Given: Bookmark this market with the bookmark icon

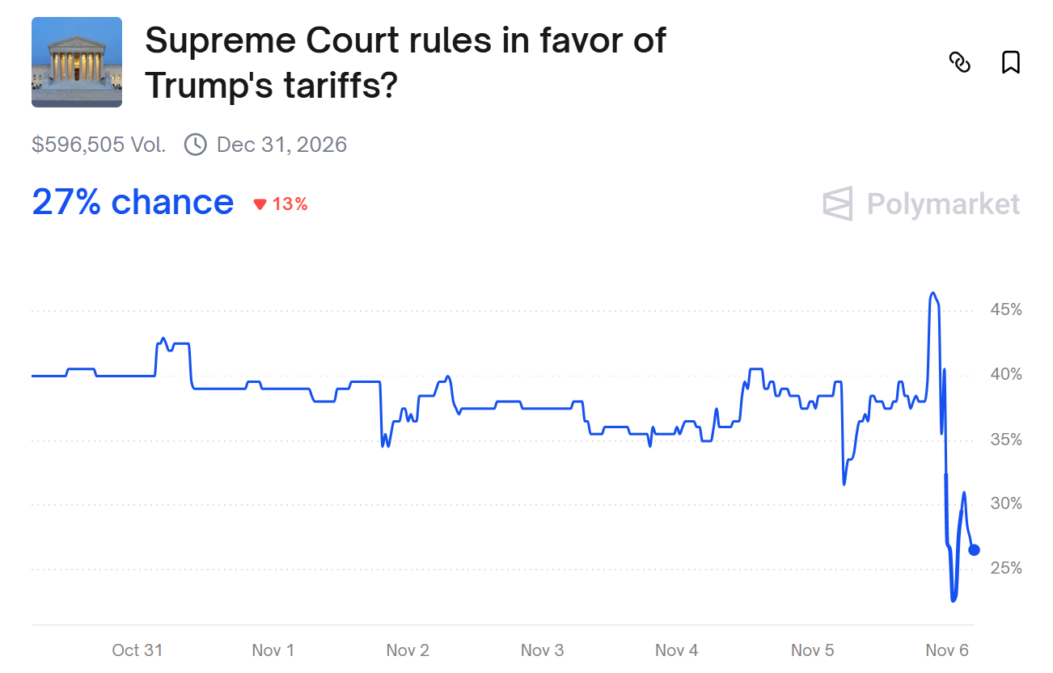Looking at the screenshot, I should (x=1011, y=62).
